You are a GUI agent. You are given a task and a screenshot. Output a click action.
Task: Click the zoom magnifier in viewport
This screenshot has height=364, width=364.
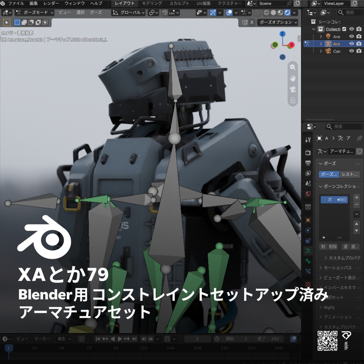293,67
